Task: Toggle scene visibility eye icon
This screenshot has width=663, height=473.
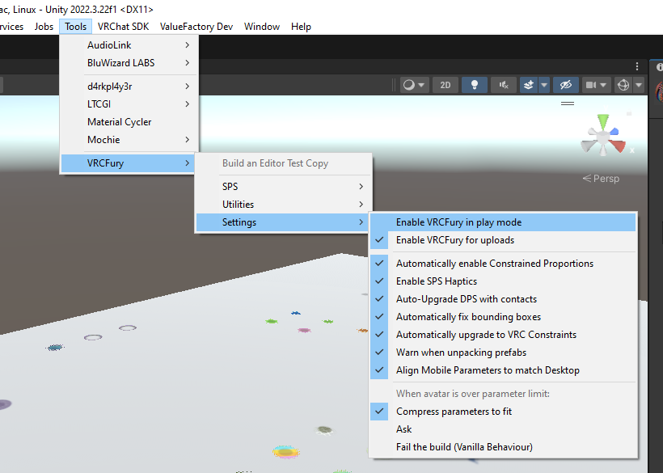Action: [564, 85]
